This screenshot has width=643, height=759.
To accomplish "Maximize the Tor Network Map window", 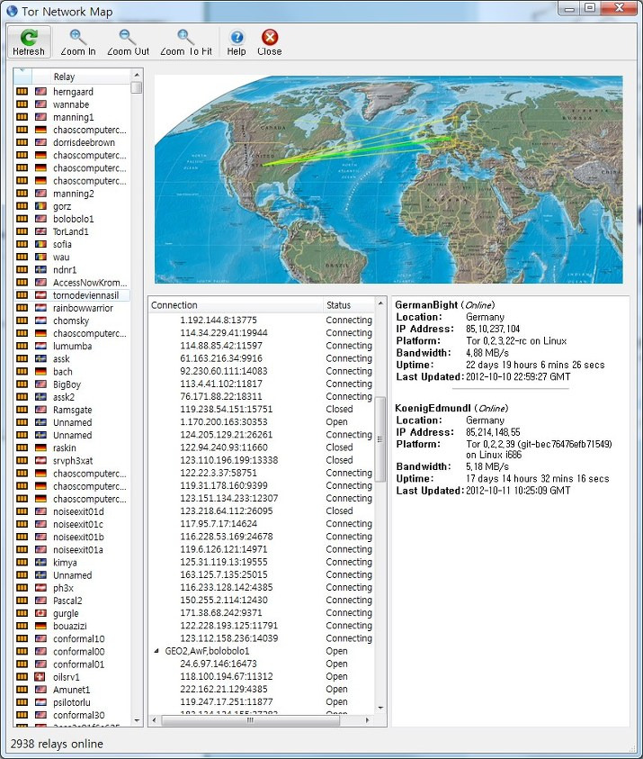I will 590,8.
